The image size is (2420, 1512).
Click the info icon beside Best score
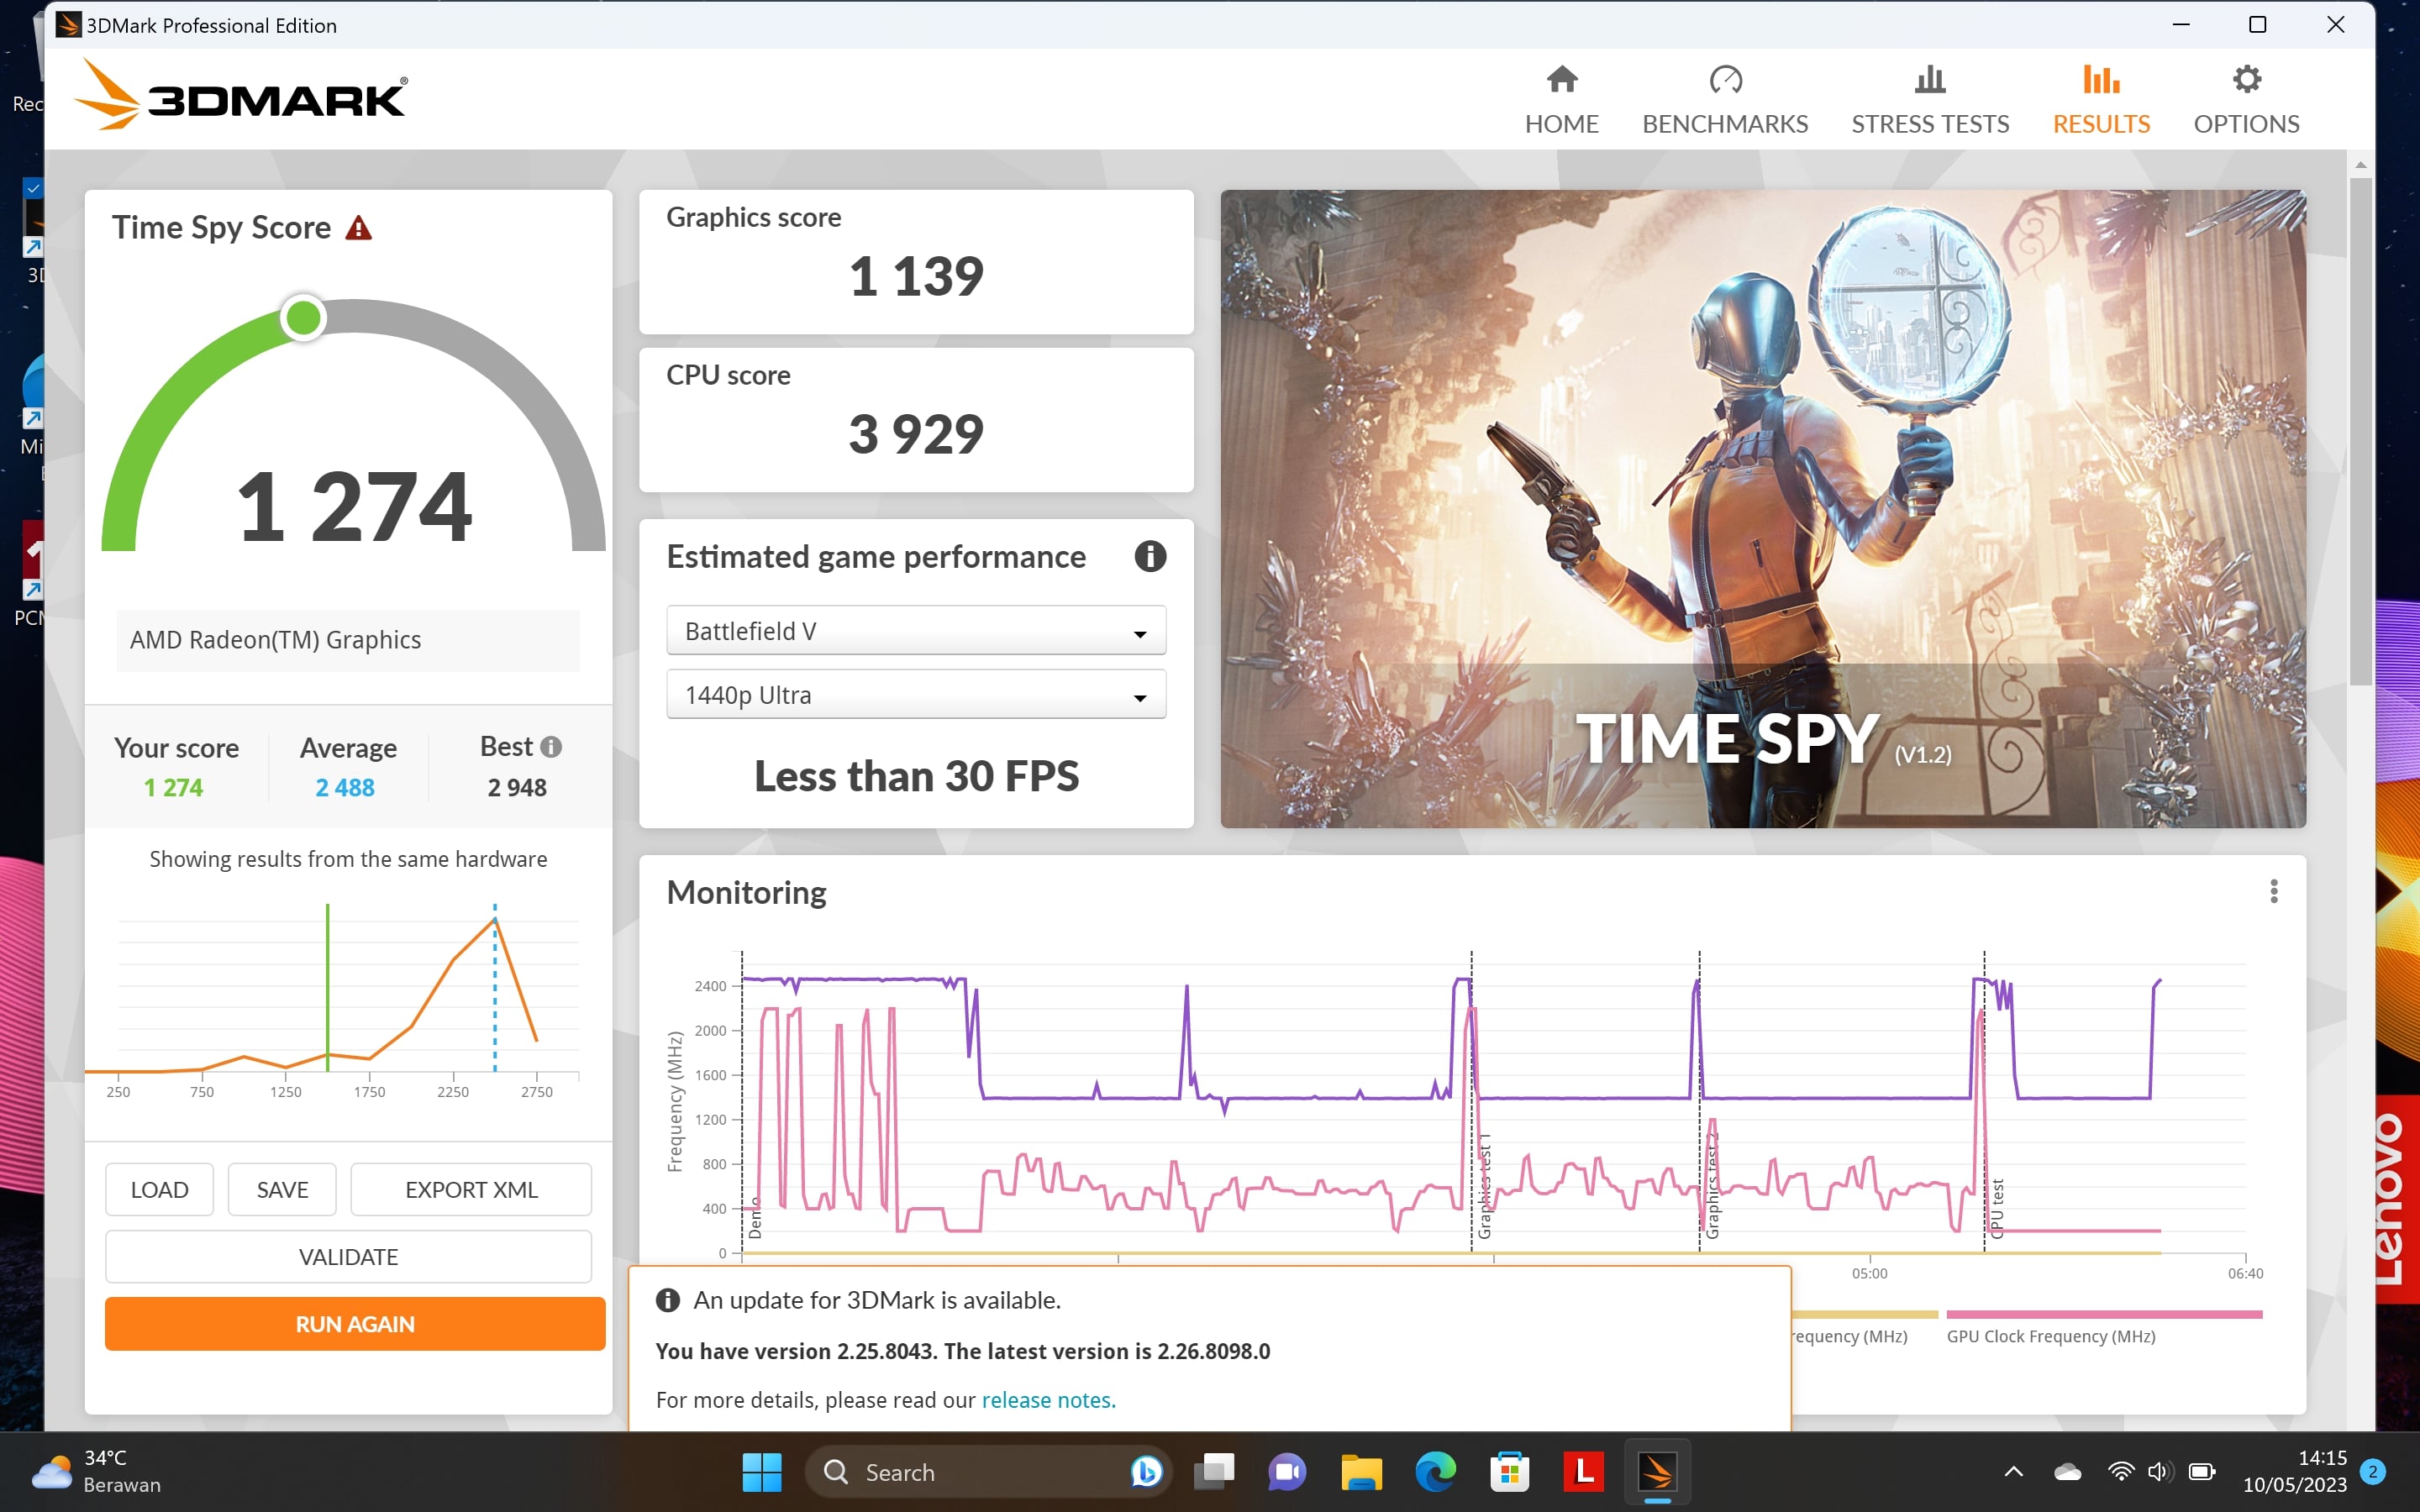553,746
